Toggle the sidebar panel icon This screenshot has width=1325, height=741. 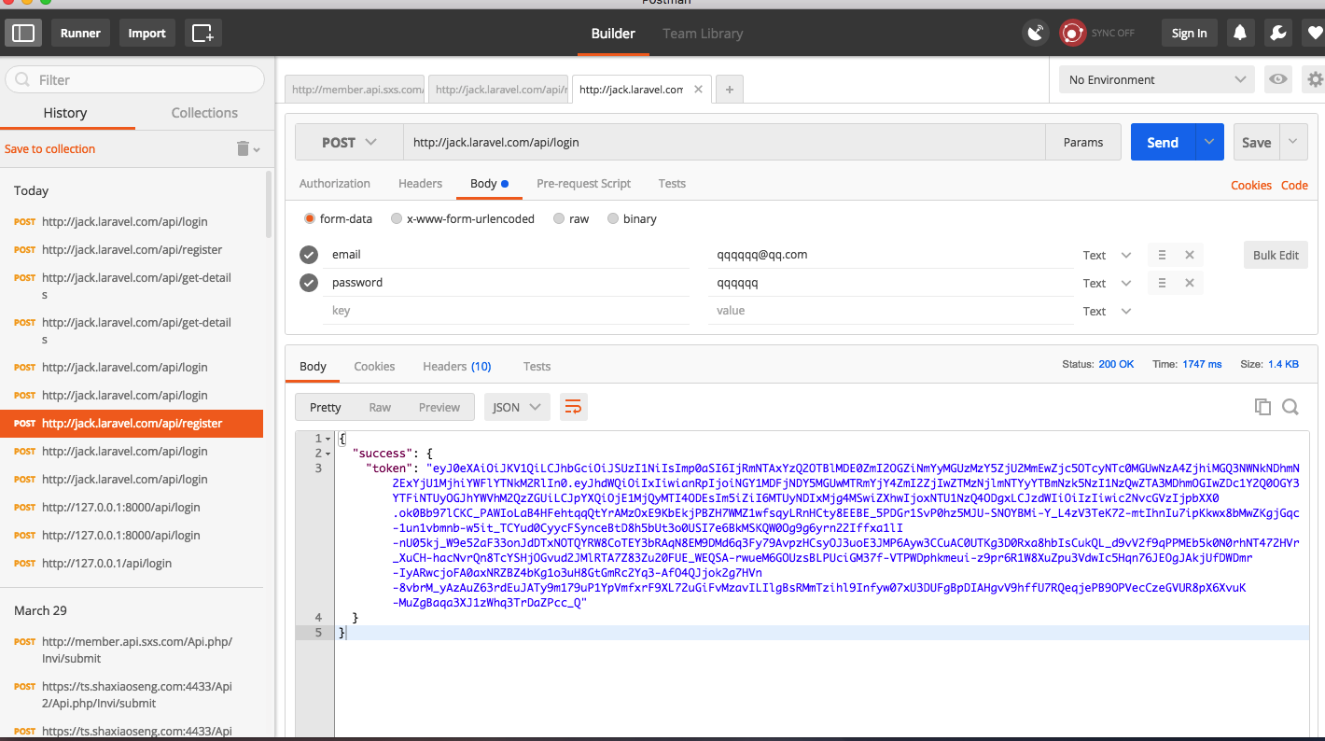click(23, 33)
